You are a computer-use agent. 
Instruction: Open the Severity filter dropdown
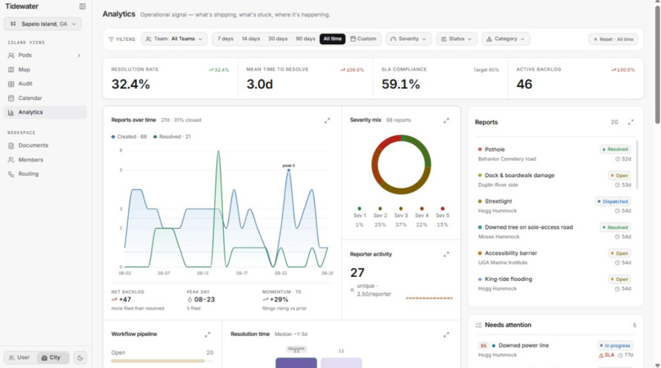click(x=408, y=39)
